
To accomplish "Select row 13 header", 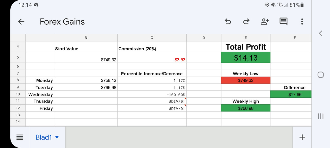I will click(x=18, y=115).
